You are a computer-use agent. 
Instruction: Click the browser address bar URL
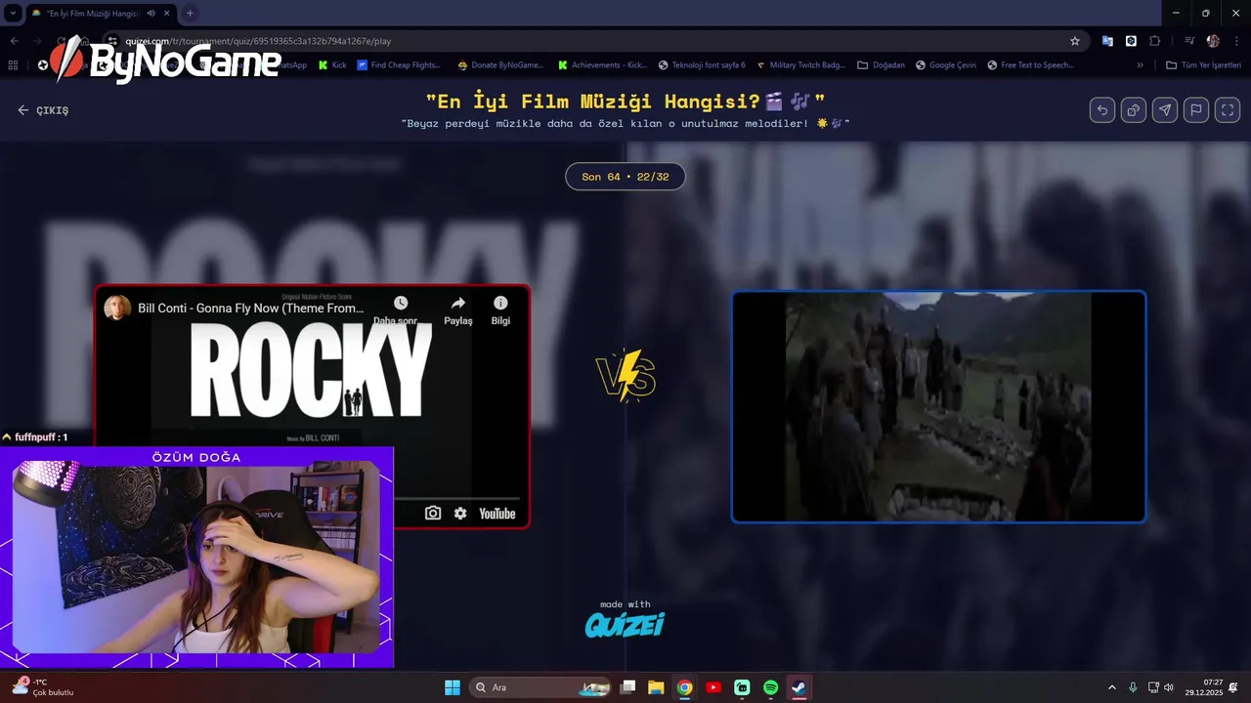click(258, 41)
